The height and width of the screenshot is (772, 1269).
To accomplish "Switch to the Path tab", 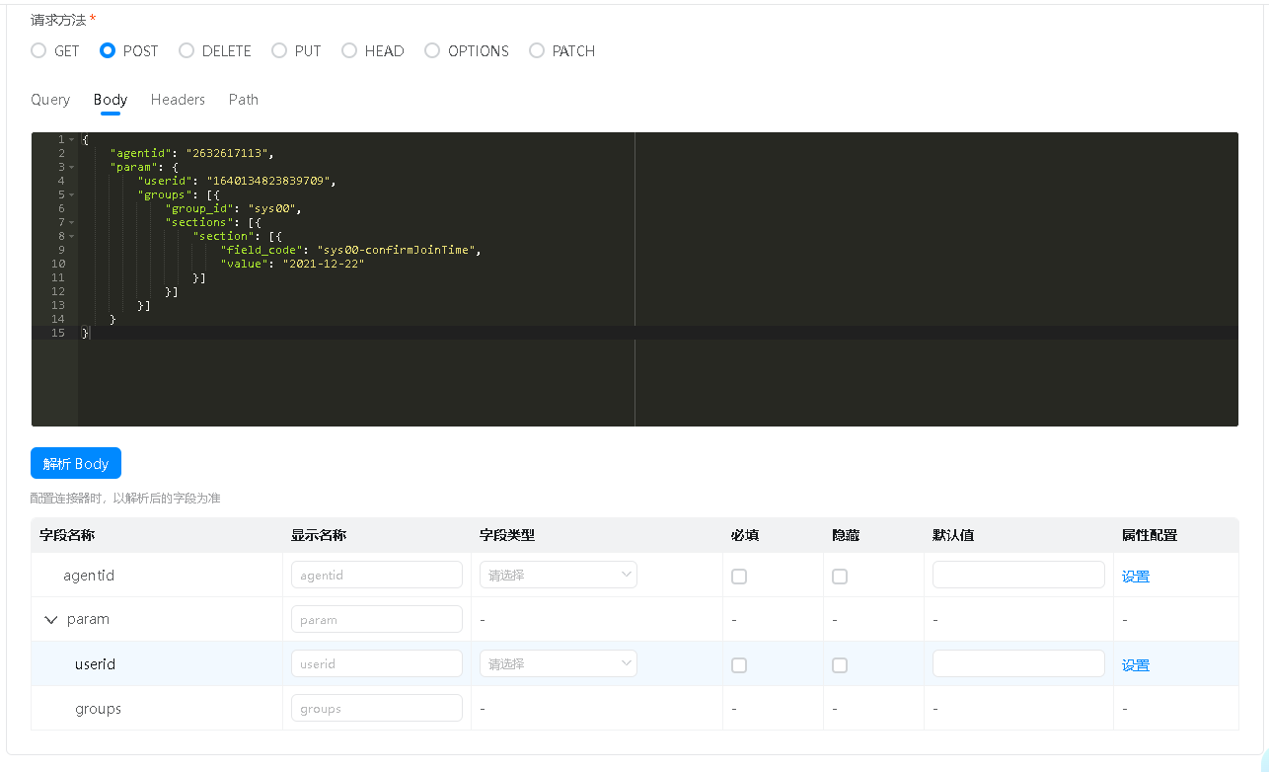I will 244,100.
